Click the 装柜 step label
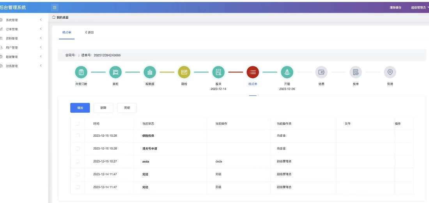Screen dimensions: 429x203 115,84
